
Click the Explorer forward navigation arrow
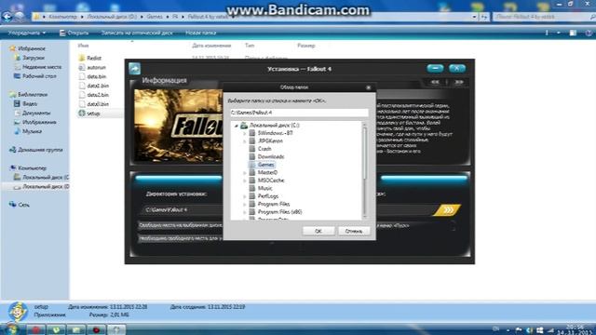pos(19,17)
